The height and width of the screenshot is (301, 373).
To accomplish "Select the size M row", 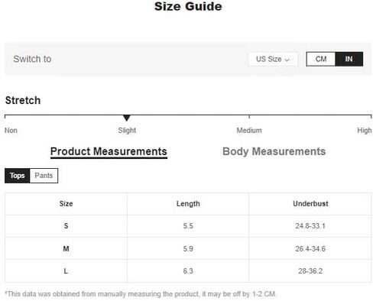I will click(188, 248).
